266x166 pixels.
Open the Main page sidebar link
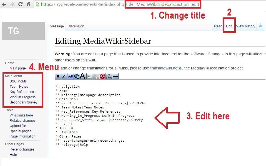(x=18, y=68)
